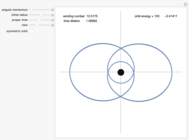
Task: Click the view slider thumb
Action: tap(37, 25)
